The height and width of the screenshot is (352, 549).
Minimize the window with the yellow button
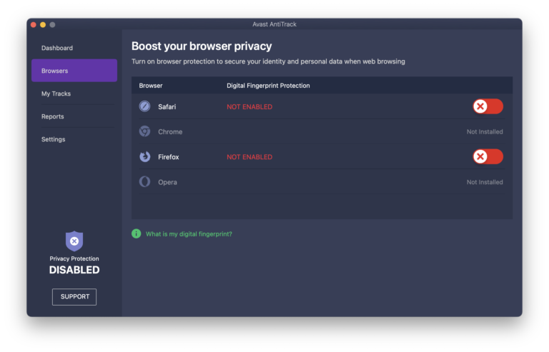pos(43,24)
